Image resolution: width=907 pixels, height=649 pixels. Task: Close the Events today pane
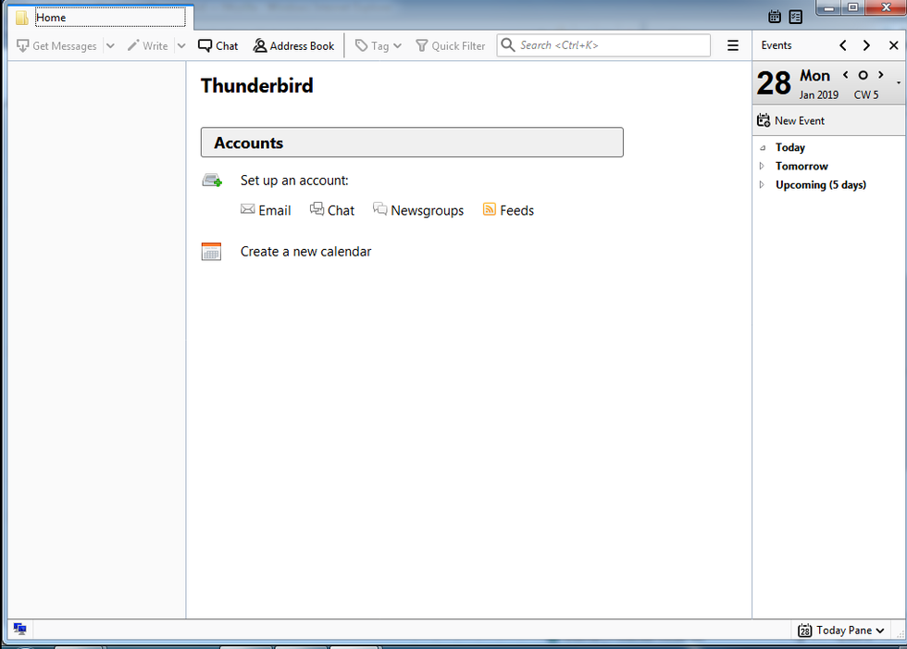pyautogui.click(x=894, y=45)
